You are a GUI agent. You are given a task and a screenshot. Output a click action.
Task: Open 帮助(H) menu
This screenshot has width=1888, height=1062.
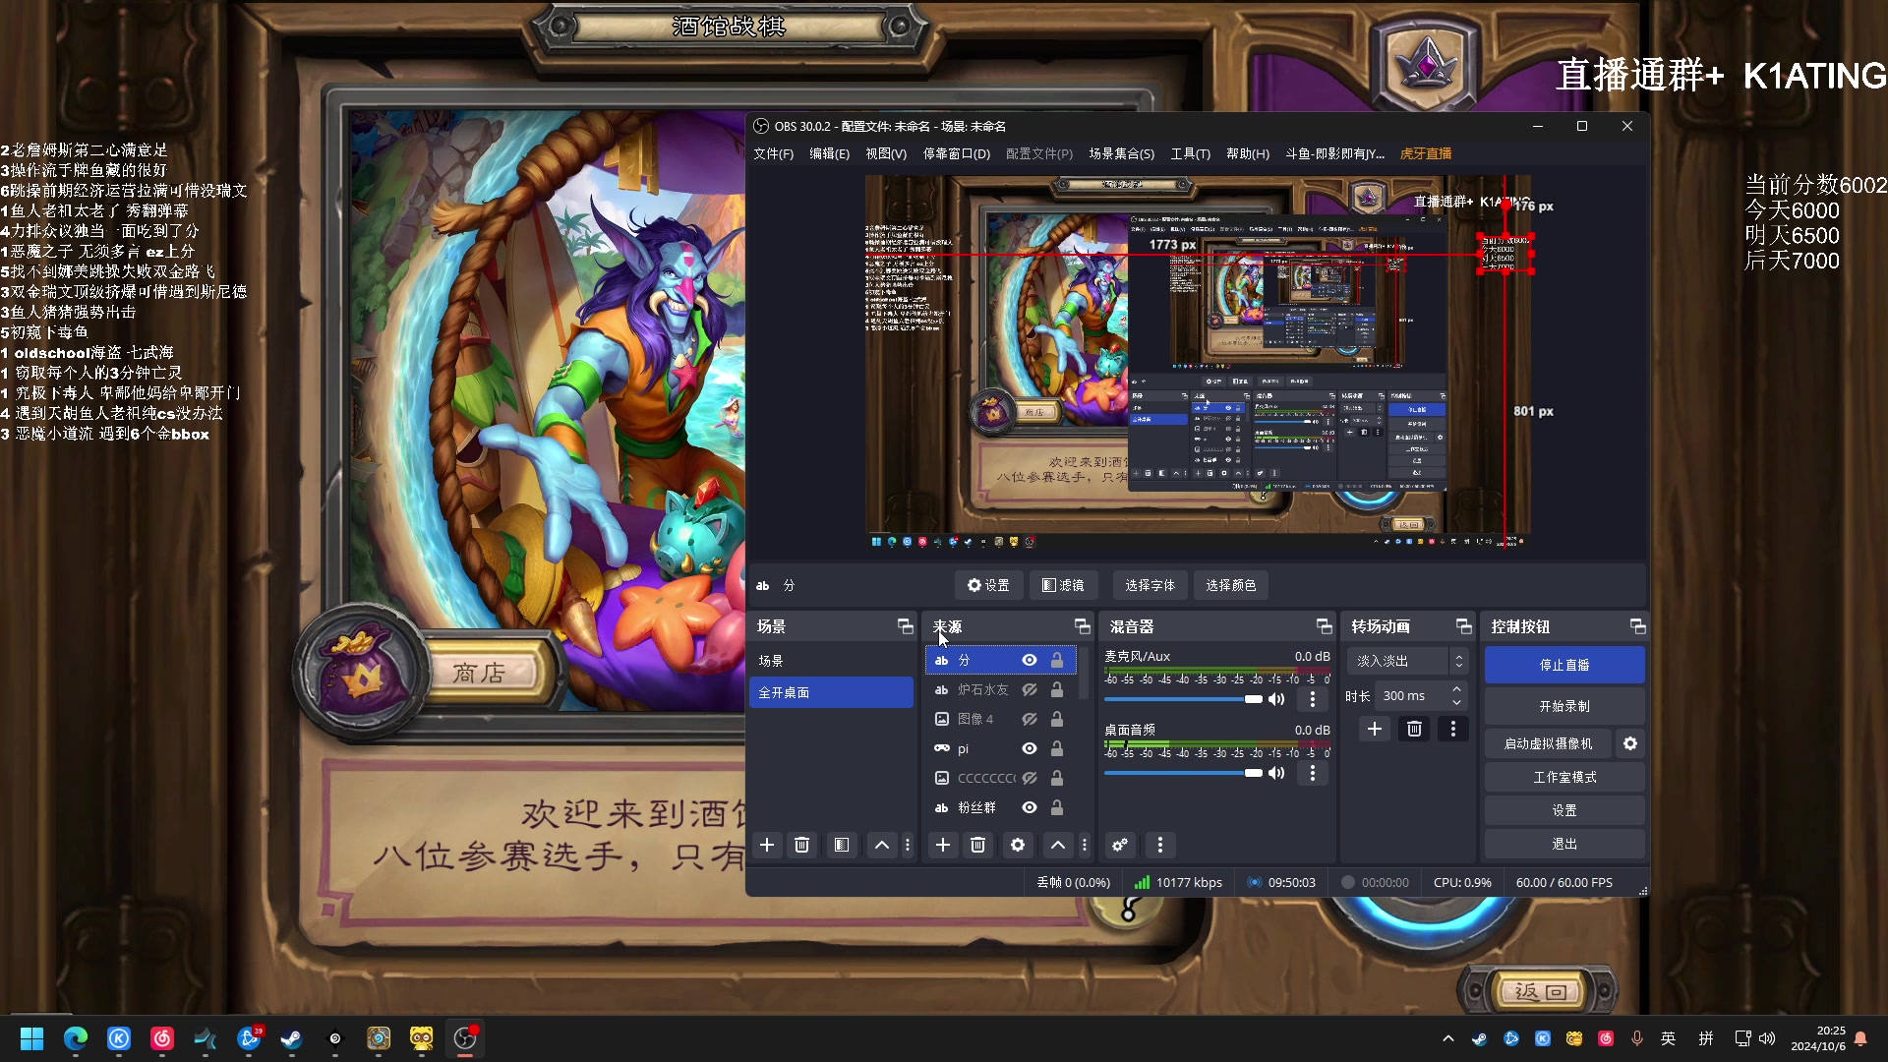click(1248, 153)
